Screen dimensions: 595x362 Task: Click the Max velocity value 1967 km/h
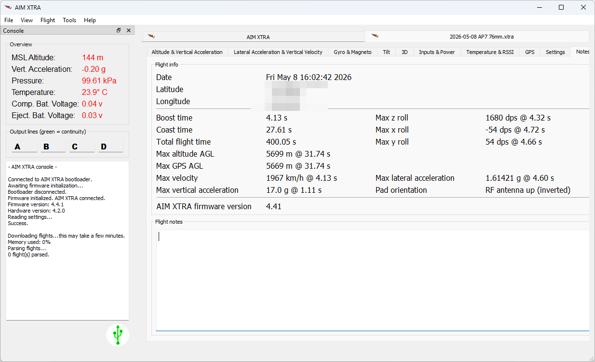[x=301, y=178]
